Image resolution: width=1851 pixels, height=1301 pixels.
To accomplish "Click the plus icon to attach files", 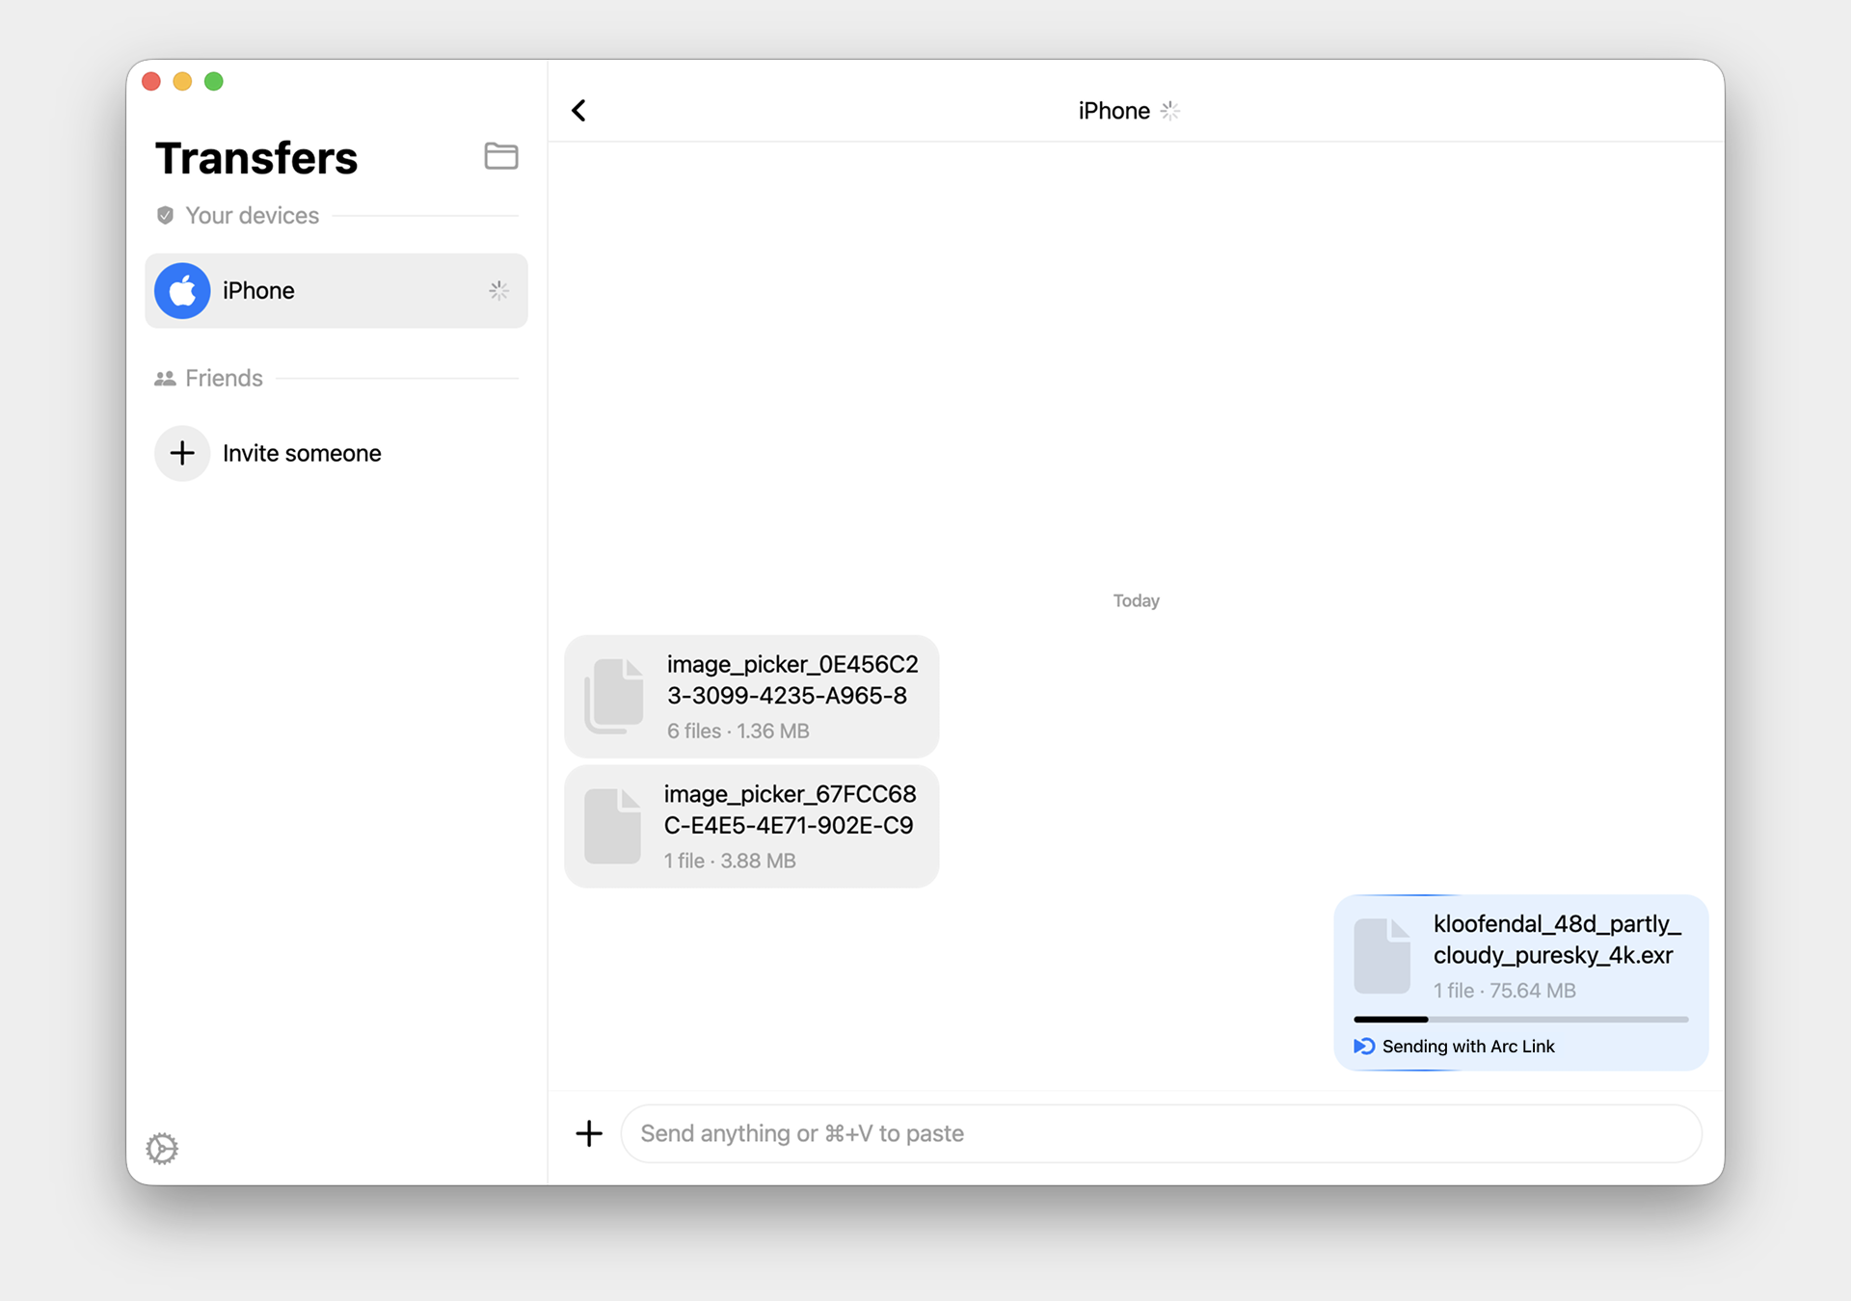I will pyautogui.click(x=589, y=1133).
